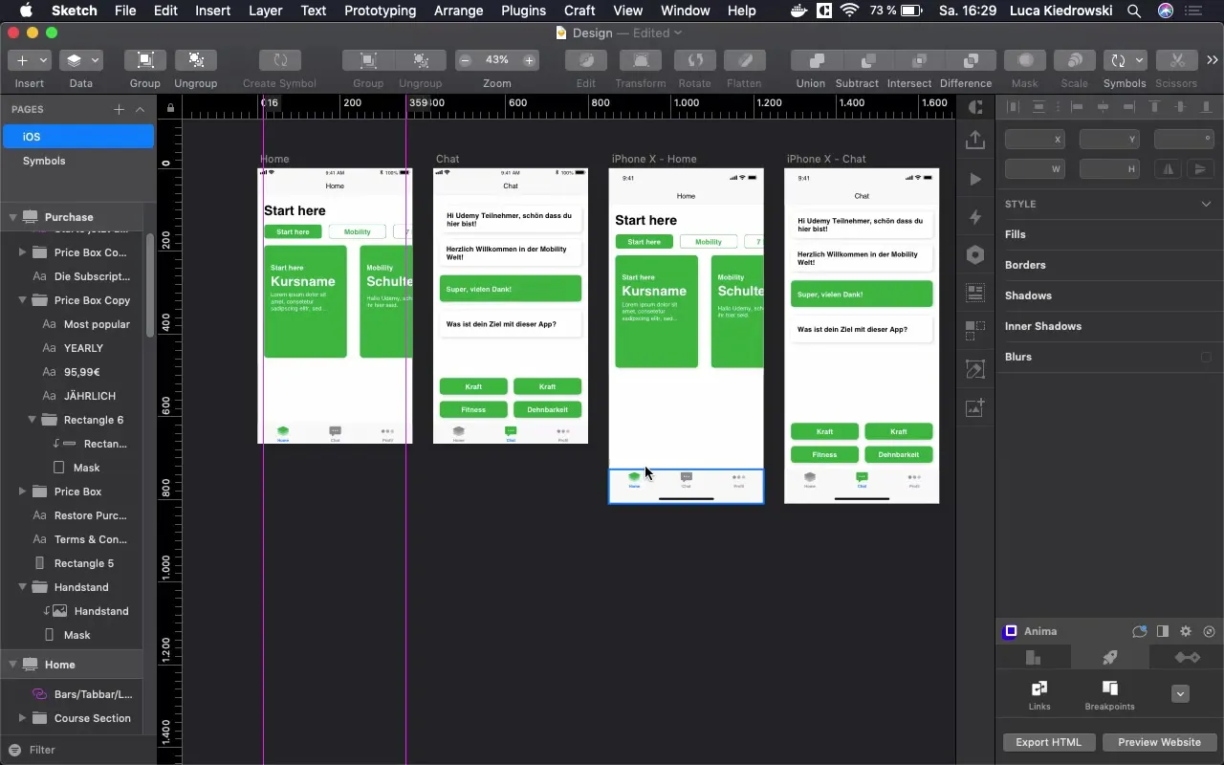Viewport: 1224px width, 765px height.
Task: Click the Preview Website button
Action: coord(1159,742)
